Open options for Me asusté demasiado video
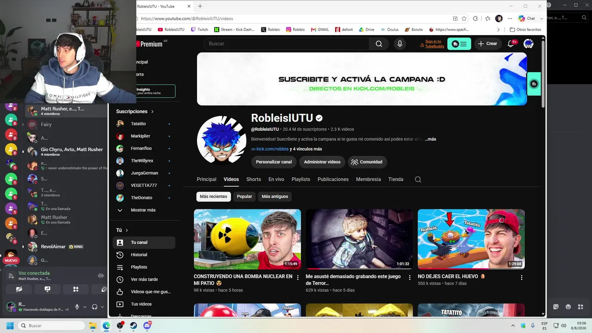The height and width of the screenshot is (333, 592). coord(410,277)
